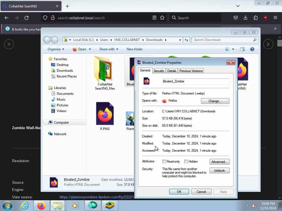This screenshot has width=282, height=211.
Task: Open Firefox reader view icon
Action: 154,18
